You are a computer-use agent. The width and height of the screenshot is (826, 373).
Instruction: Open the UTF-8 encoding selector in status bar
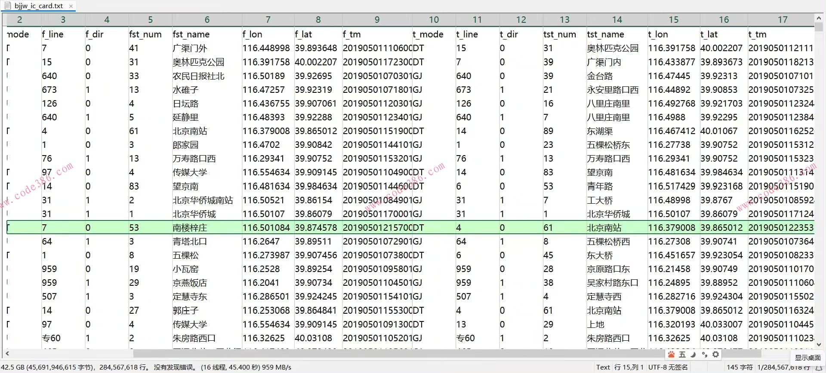tap(668, 367)
